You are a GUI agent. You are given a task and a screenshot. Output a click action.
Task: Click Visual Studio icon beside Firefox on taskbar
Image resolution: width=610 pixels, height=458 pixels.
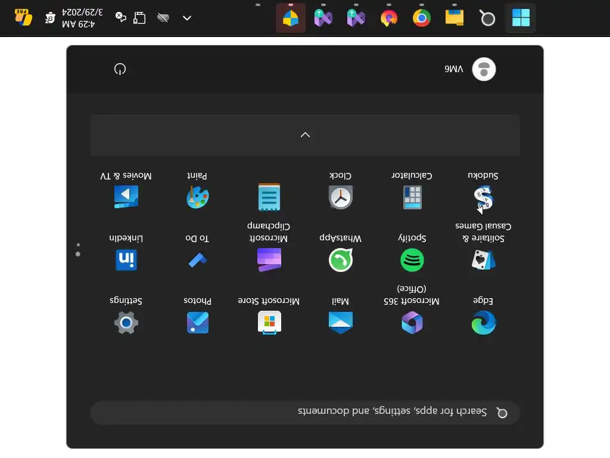pyautogui.click(x=356, y=18)
